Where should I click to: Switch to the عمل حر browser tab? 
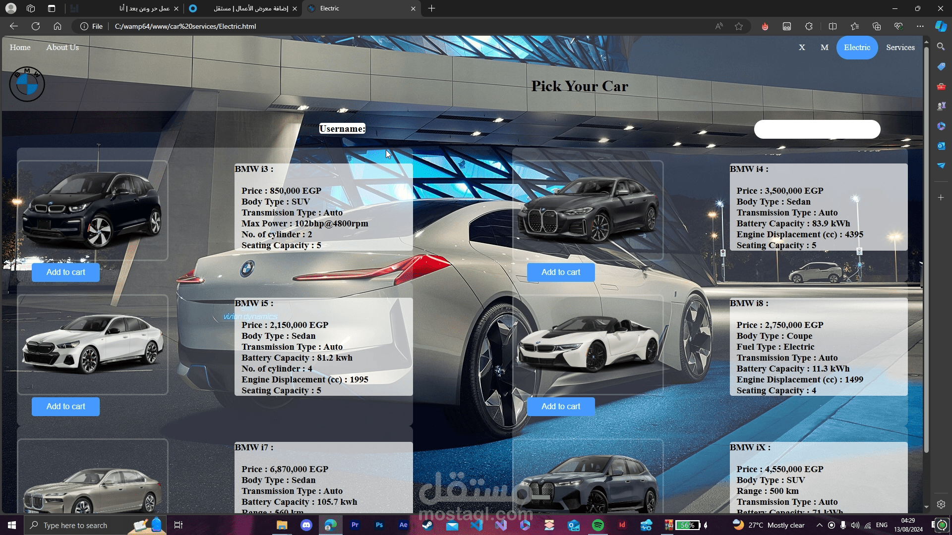(124, 8)
